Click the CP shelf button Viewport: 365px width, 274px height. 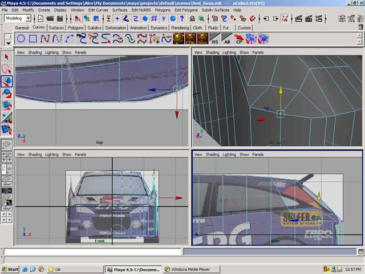click(240, 39)
